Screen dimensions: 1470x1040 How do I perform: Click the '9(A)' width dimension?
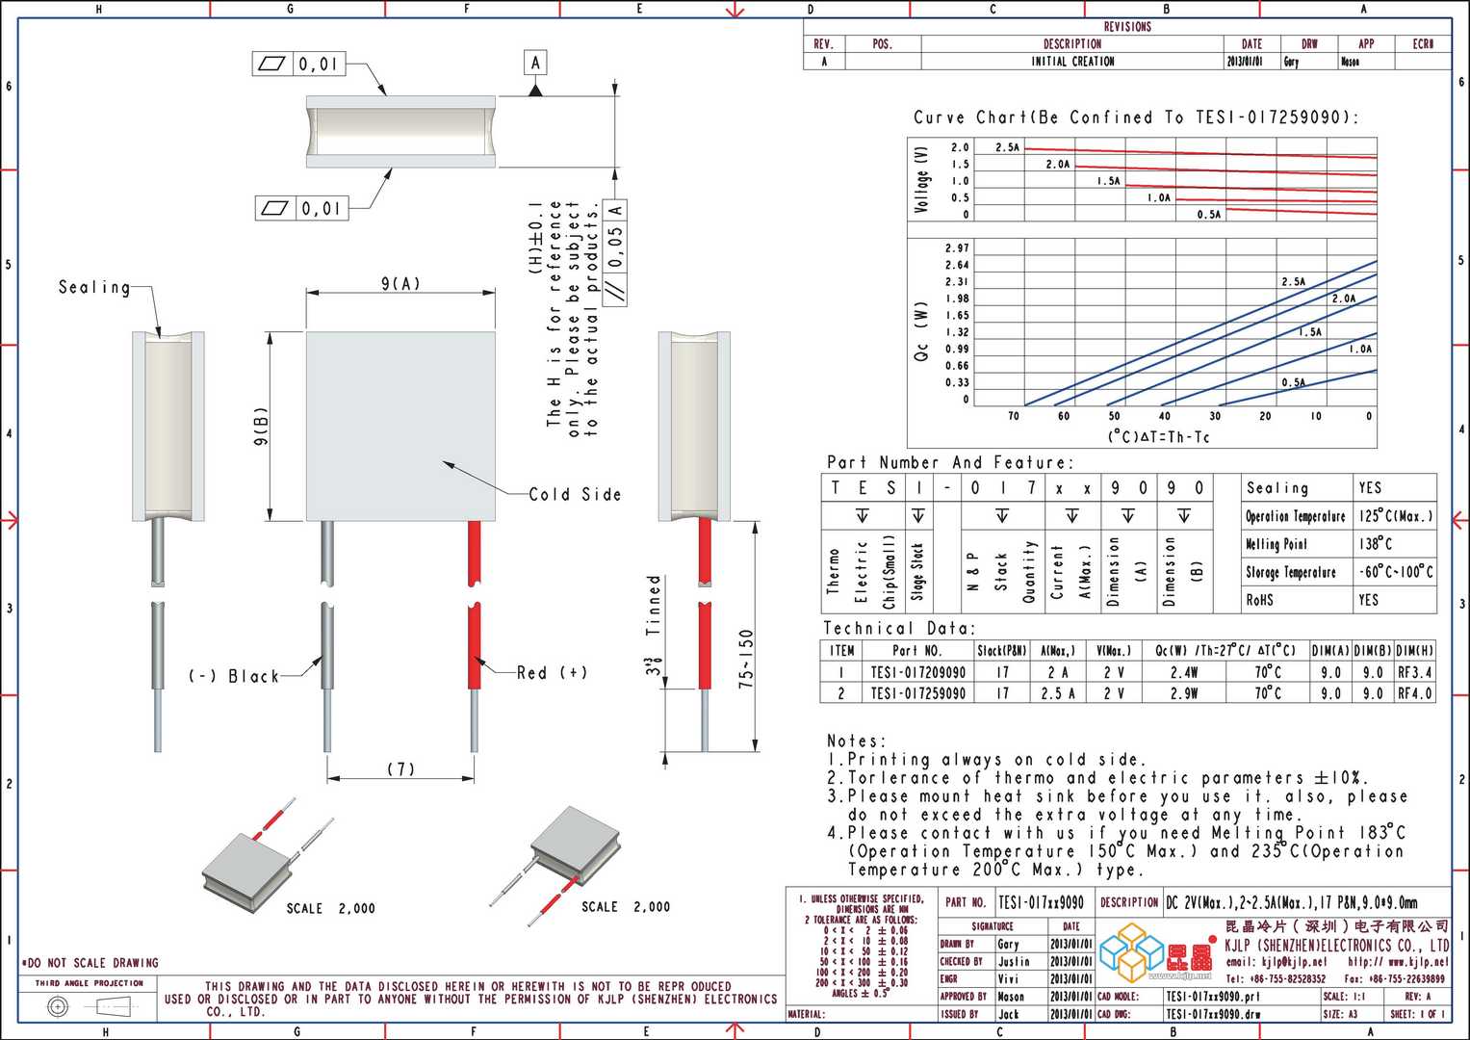pos(400,283)
